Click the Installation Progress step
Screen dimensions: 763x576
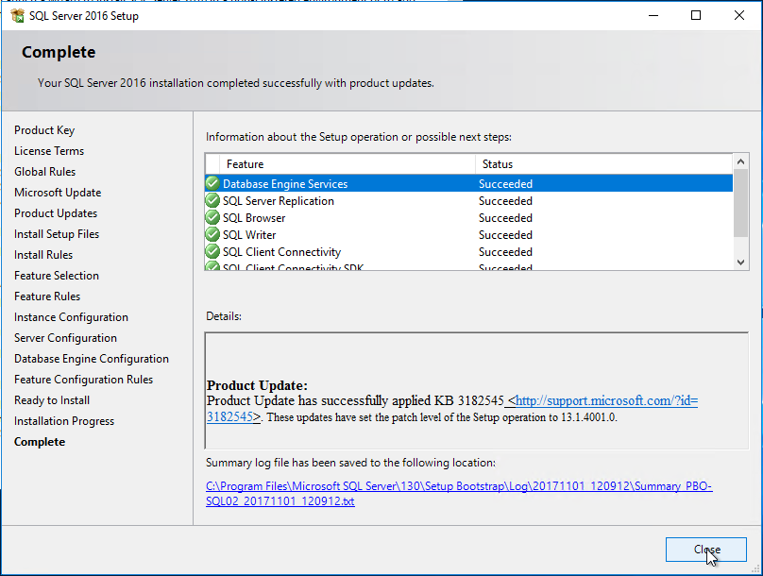tap(64, 421)
